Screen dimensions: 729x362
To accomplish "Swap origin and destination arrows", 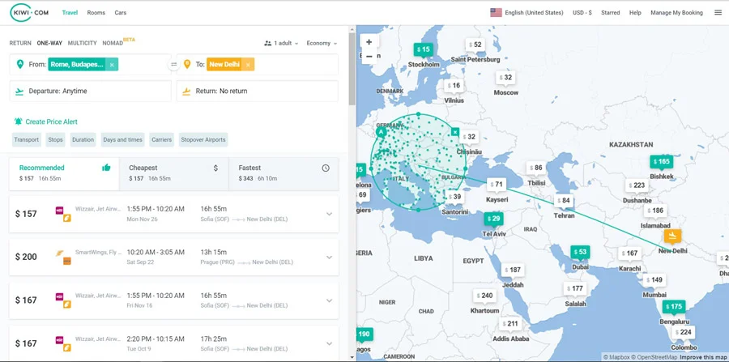I will 174,65.
